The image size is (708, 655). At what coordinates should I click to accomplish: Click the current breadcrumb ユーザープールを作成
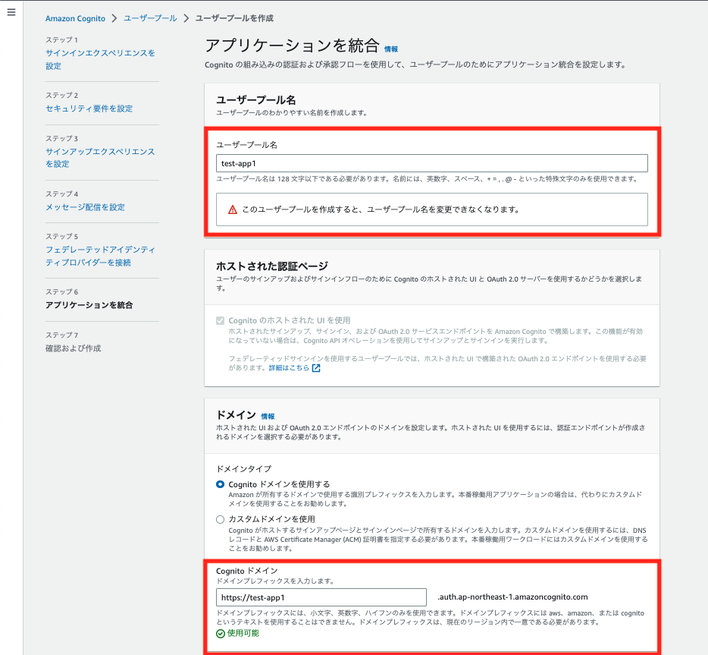(x=234, y=18)
